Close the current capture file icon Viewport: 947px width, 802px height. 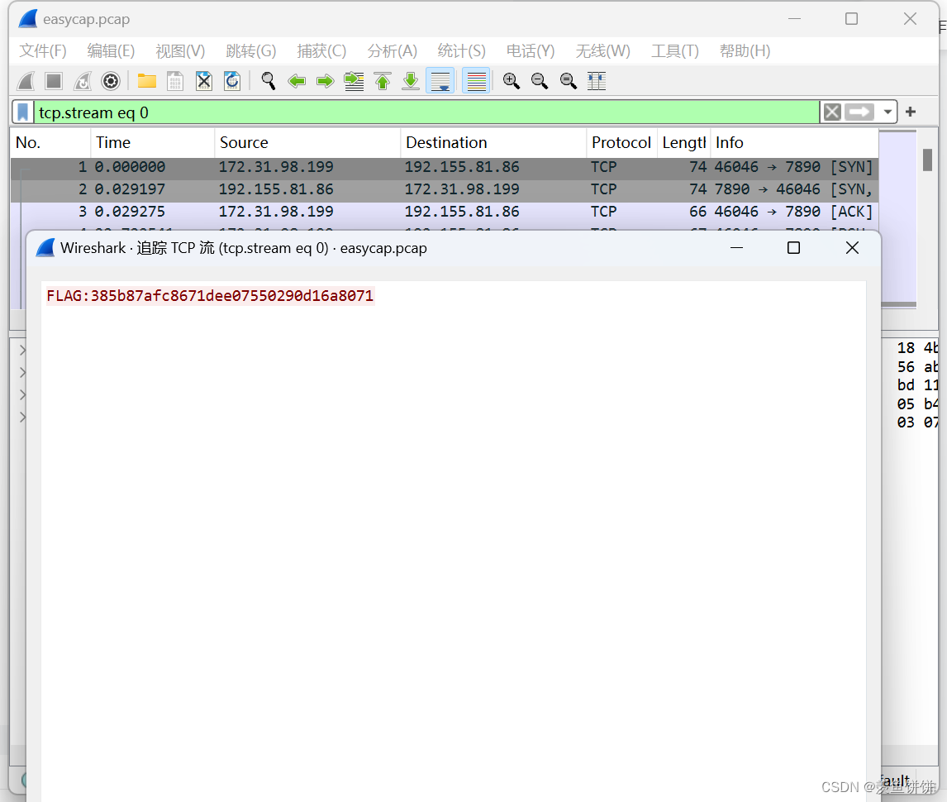tap(203, 81)
